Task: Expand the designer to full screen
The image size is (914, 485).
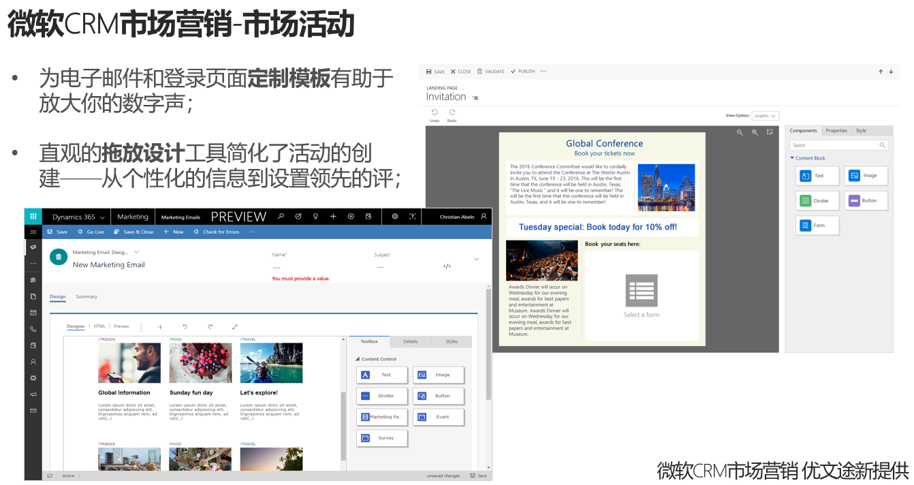Action: coord(235,327)
